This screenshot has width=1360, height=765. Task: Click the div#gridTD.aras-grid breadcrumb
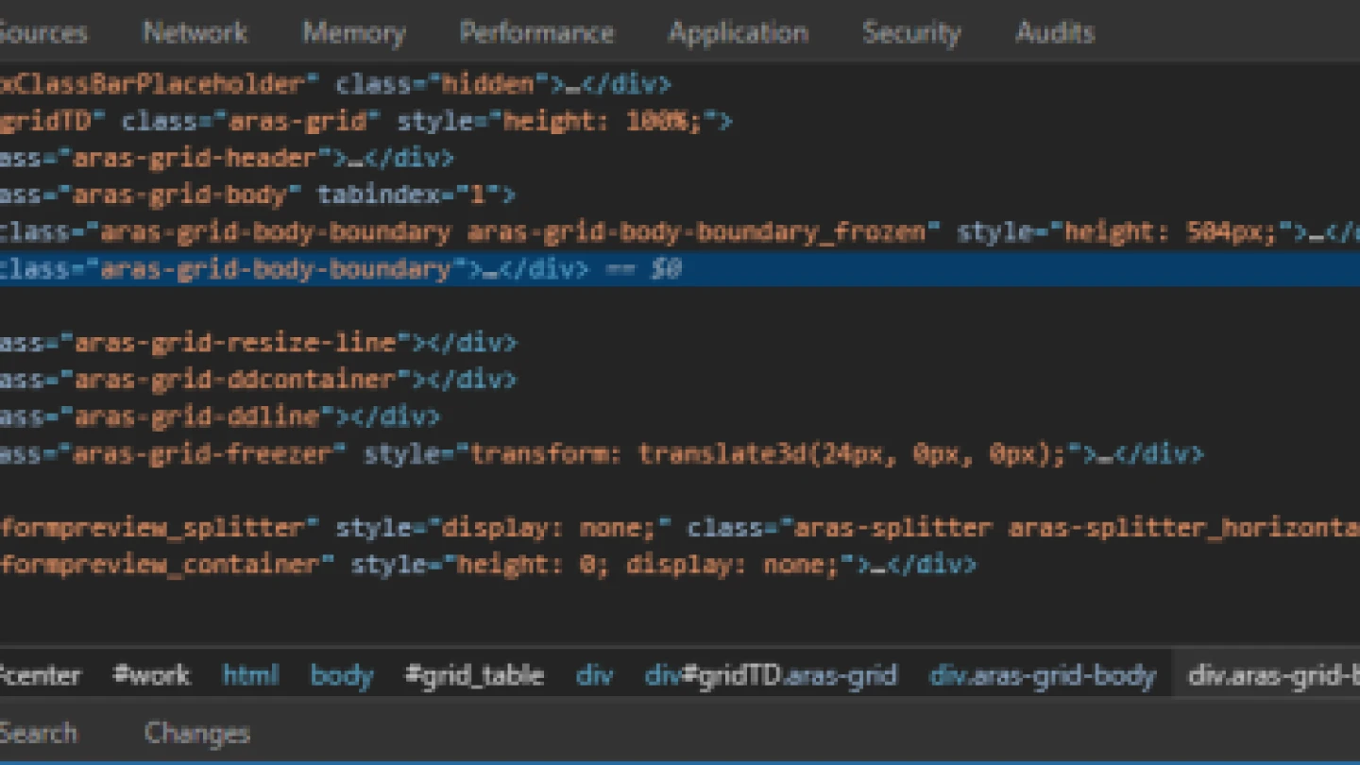(771, 675)
